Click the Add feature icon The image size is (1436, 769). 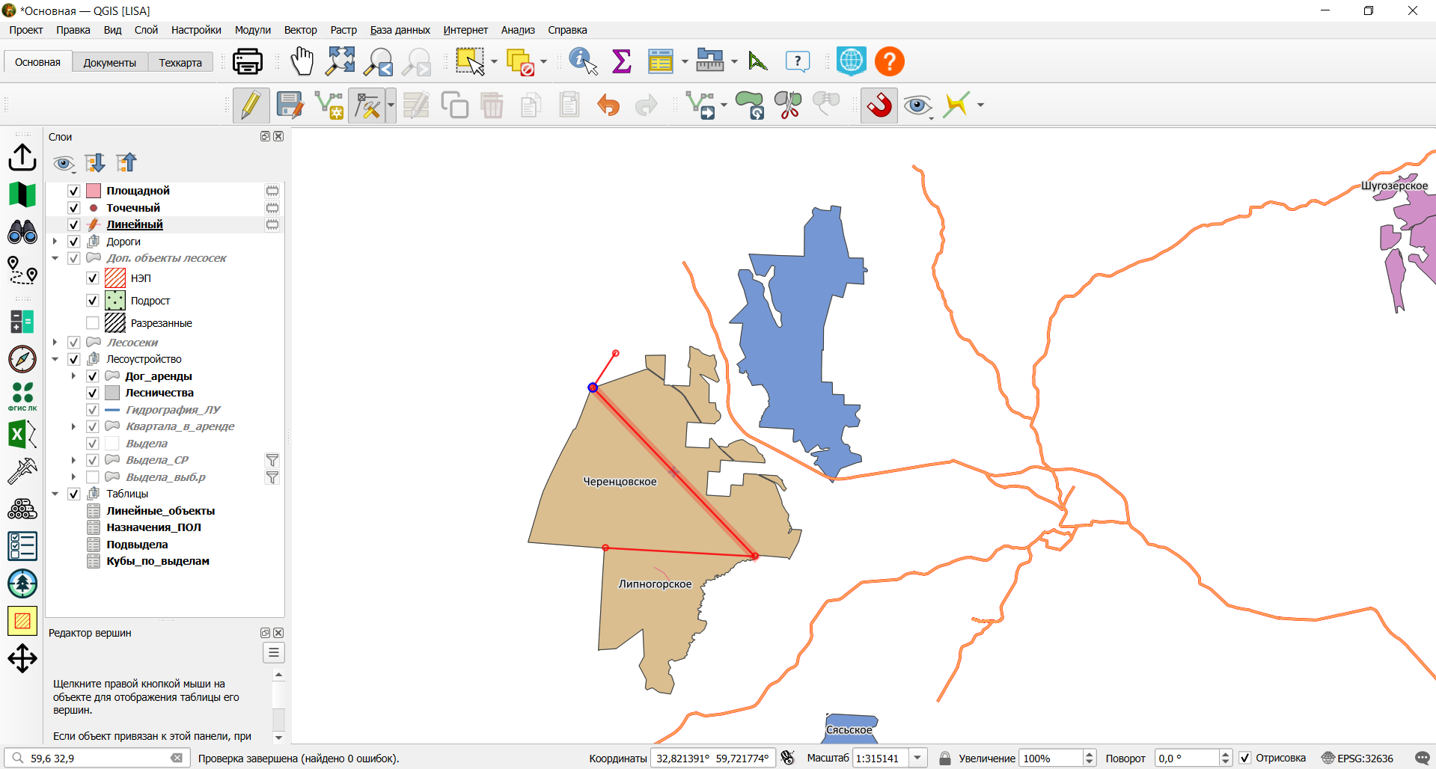pos(329,105)
